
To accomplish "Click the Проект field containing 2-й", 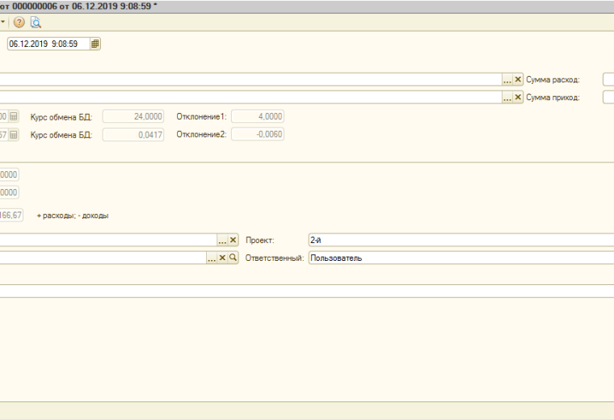I will tap(460, 240).
